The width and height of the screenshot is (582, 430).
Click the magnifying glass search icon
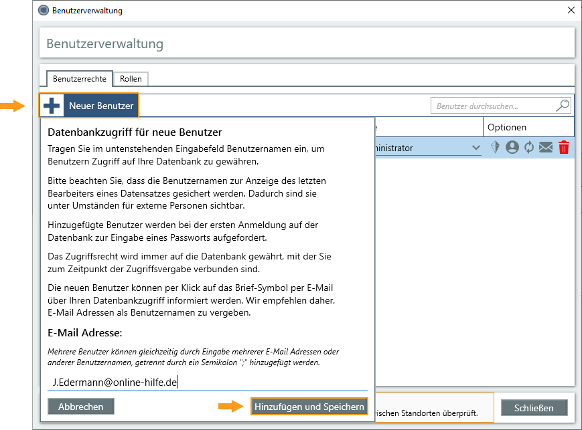click(563, 106)
